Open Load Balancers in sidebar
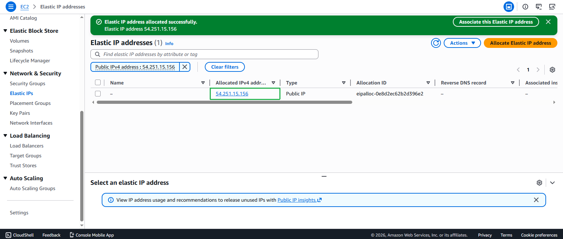This screenshot has height=239, width=563. [x=27, y=146]
